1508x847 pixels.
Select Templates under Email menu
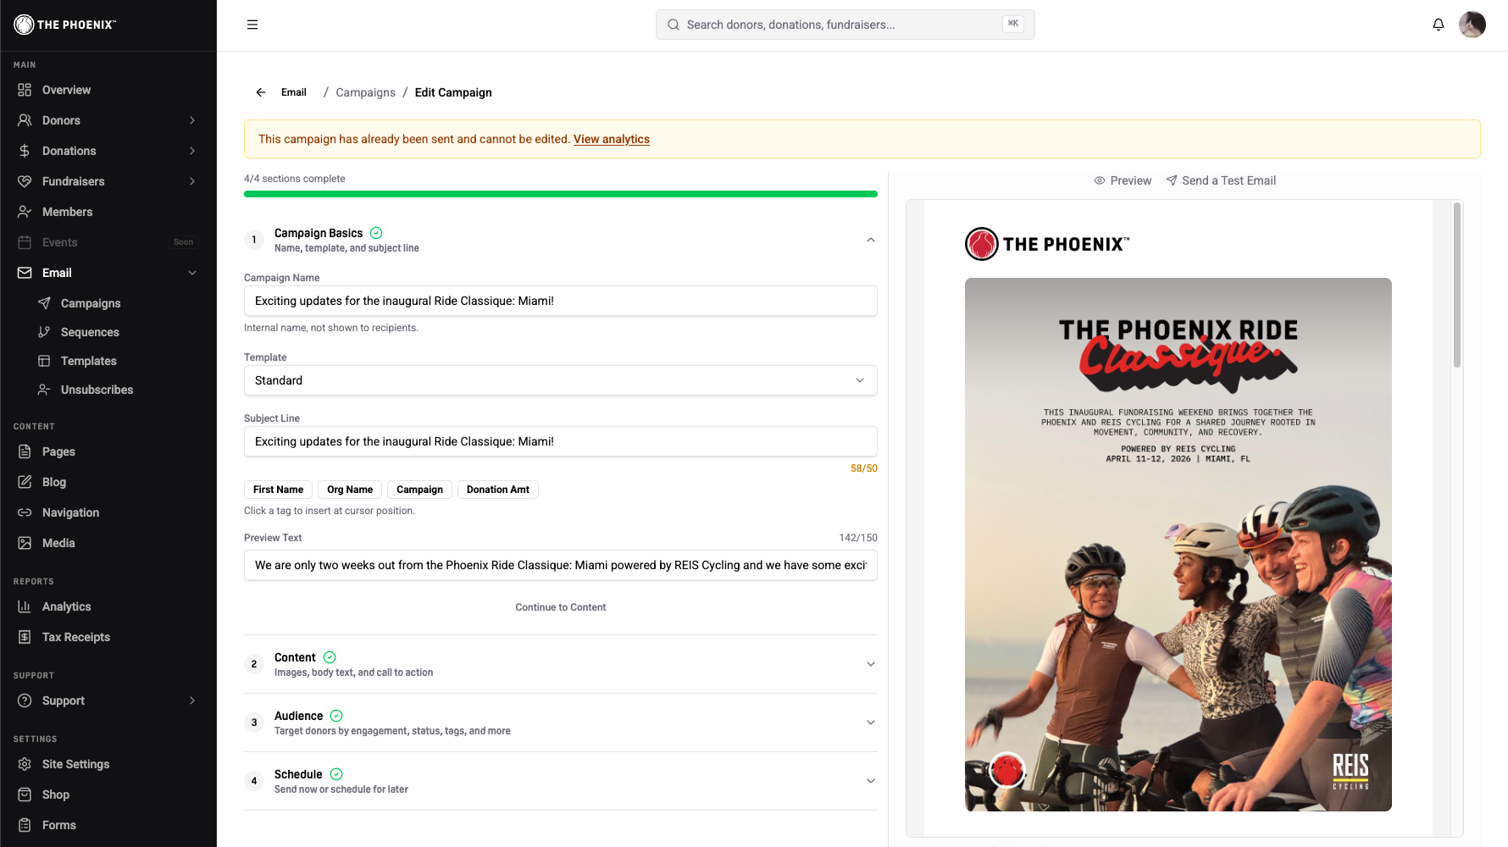click(88, 361)
